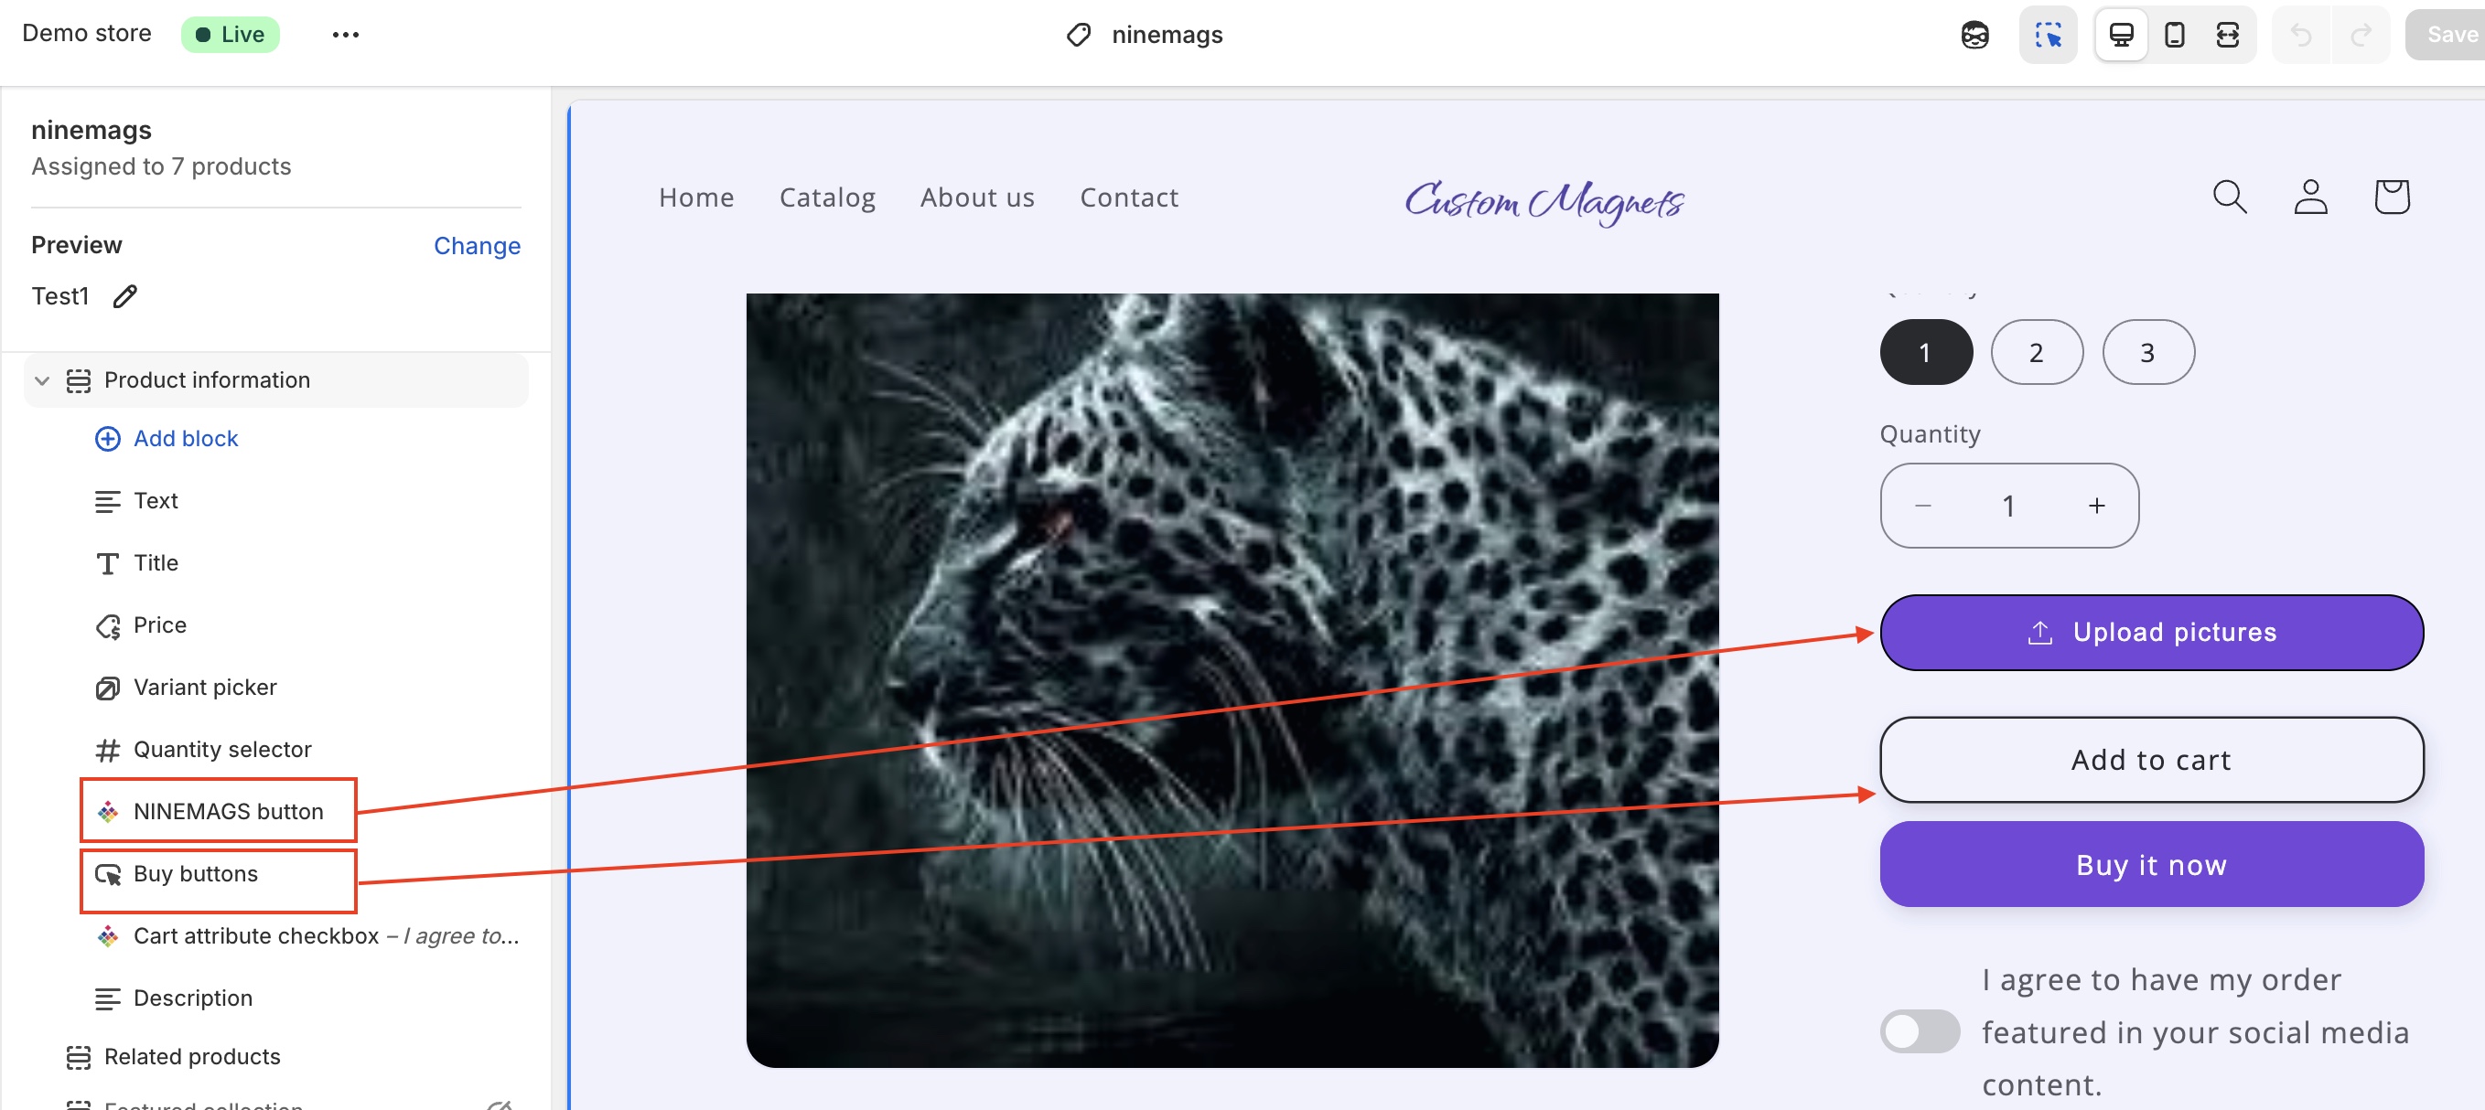The height and width of the screenshot is (1110, 2485).
Task: Open the account user icon
Action: coord(2309,197)
